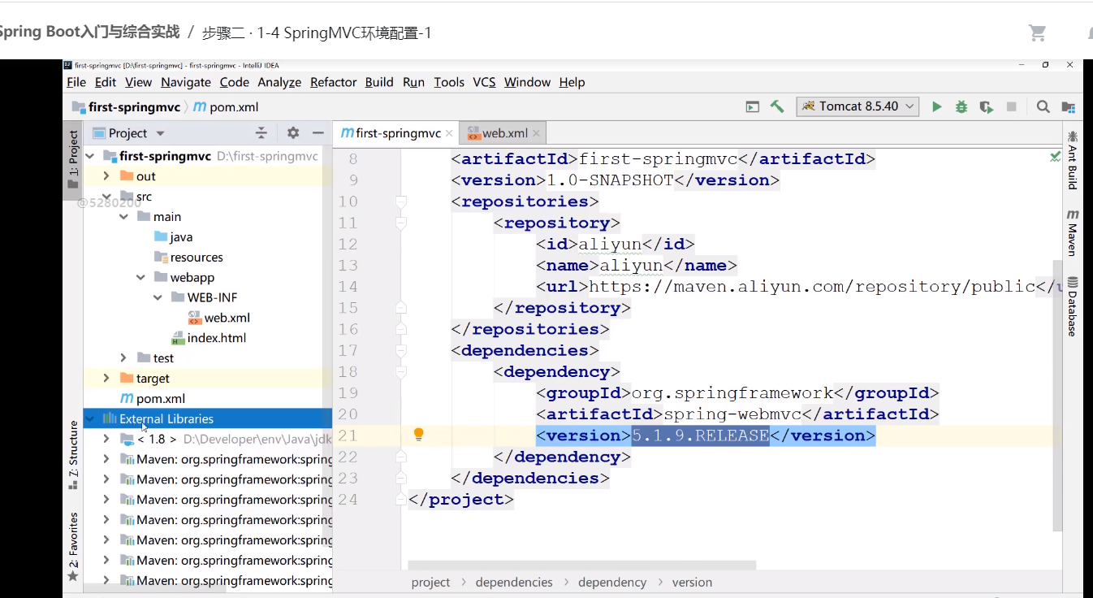Run the Tomcat 8.5.40 configuration
The height and width of the screenshot is (598, 1093).
(x=936, y=106)
